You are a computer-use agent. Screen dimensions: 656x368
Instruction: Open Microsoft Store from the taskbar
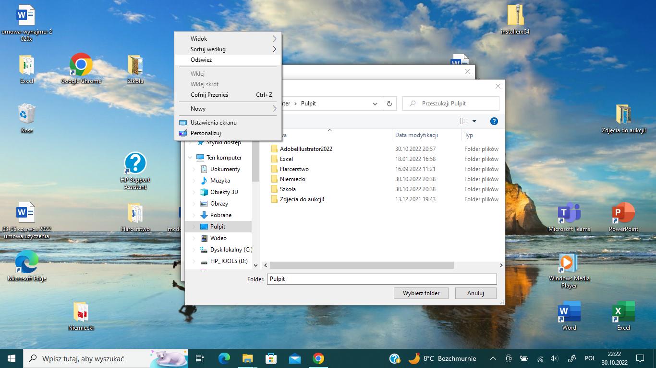point(271,358)
